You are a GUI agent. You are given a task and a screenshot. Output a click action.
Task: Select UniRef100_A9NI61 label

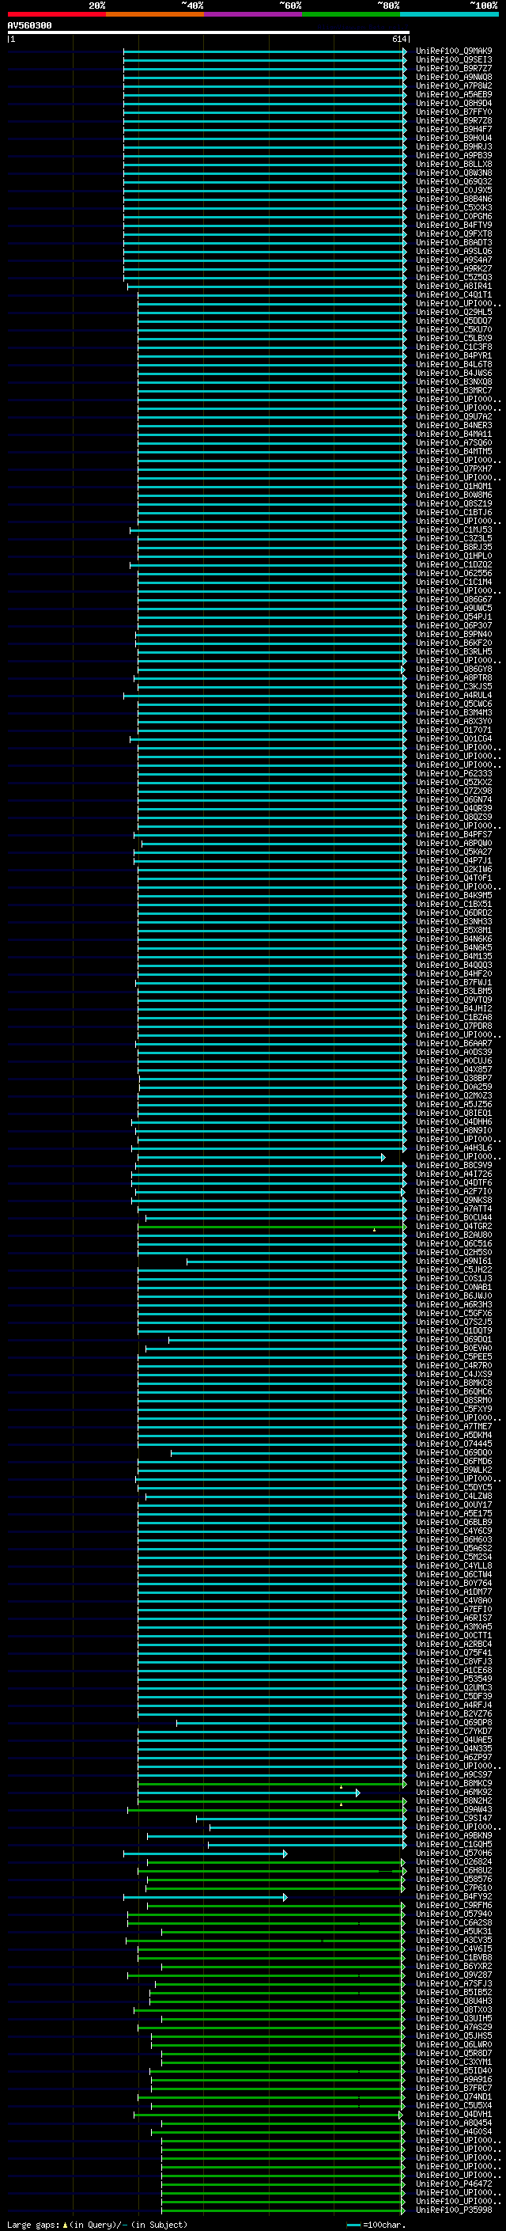[454, 1261]
